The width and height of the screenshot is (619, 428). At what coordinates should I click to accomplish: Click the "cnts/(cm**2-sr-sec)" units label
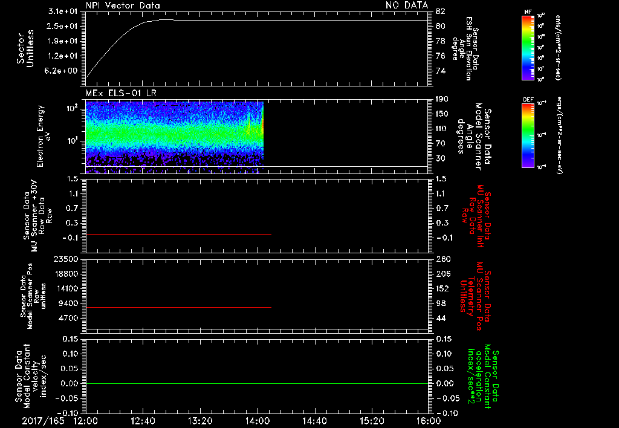point(558,48)
